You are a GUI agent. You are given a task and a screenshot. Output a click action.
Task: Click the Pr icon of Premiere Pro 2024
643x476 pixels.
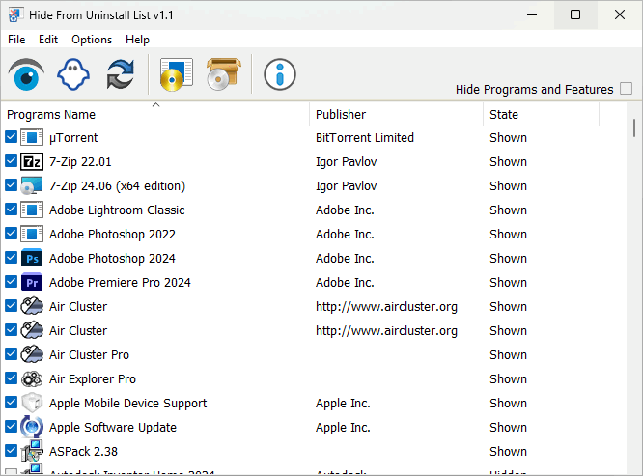(32, 283)
